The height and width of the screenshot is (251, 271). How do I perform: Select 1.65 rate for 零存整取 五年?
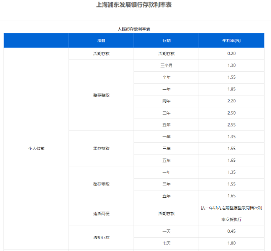pyautogui.click(x=232, y=160)
